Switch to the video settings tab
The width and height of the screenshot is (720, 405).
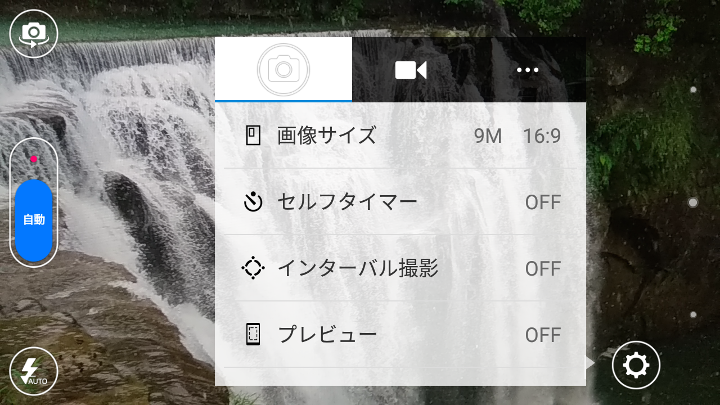pyautogui.click(x=411, y=70)
